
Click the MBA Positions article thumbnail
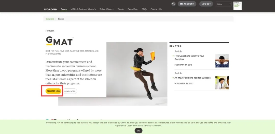(222, 83)
